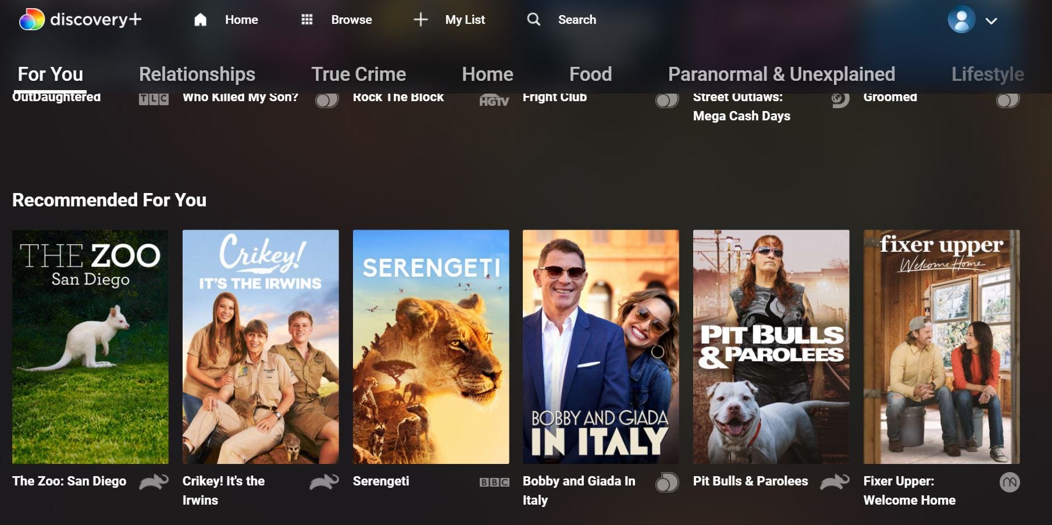Expand the profile dropdown chevron
This screenshot has height=525, width=1052.
pyautogui.click(x=992, y=21)
